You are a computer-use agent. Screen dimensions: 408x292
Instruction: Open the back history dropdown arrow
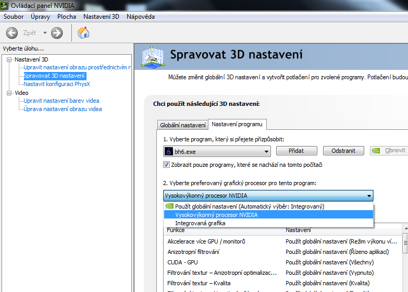(45, 33)
